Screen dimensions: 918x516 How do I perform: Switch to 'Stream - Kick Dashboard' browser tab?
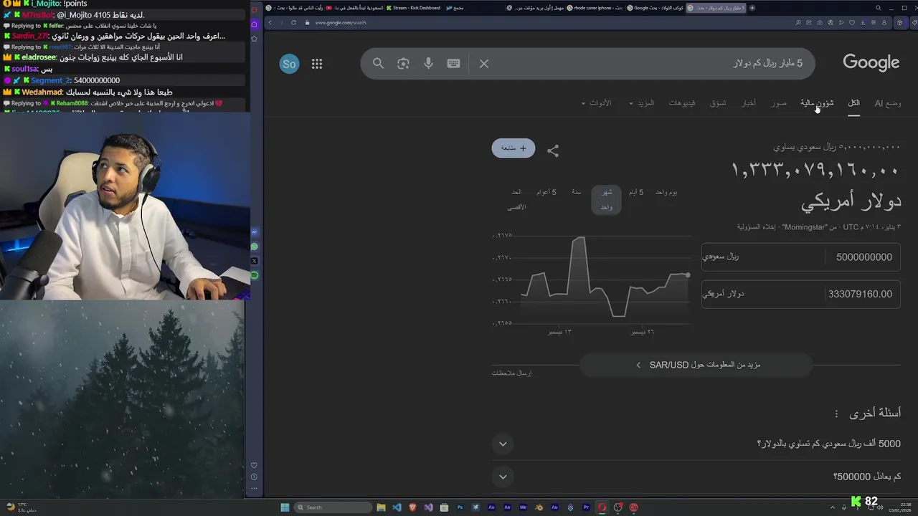pyautogui.click(x=413, y=8)
